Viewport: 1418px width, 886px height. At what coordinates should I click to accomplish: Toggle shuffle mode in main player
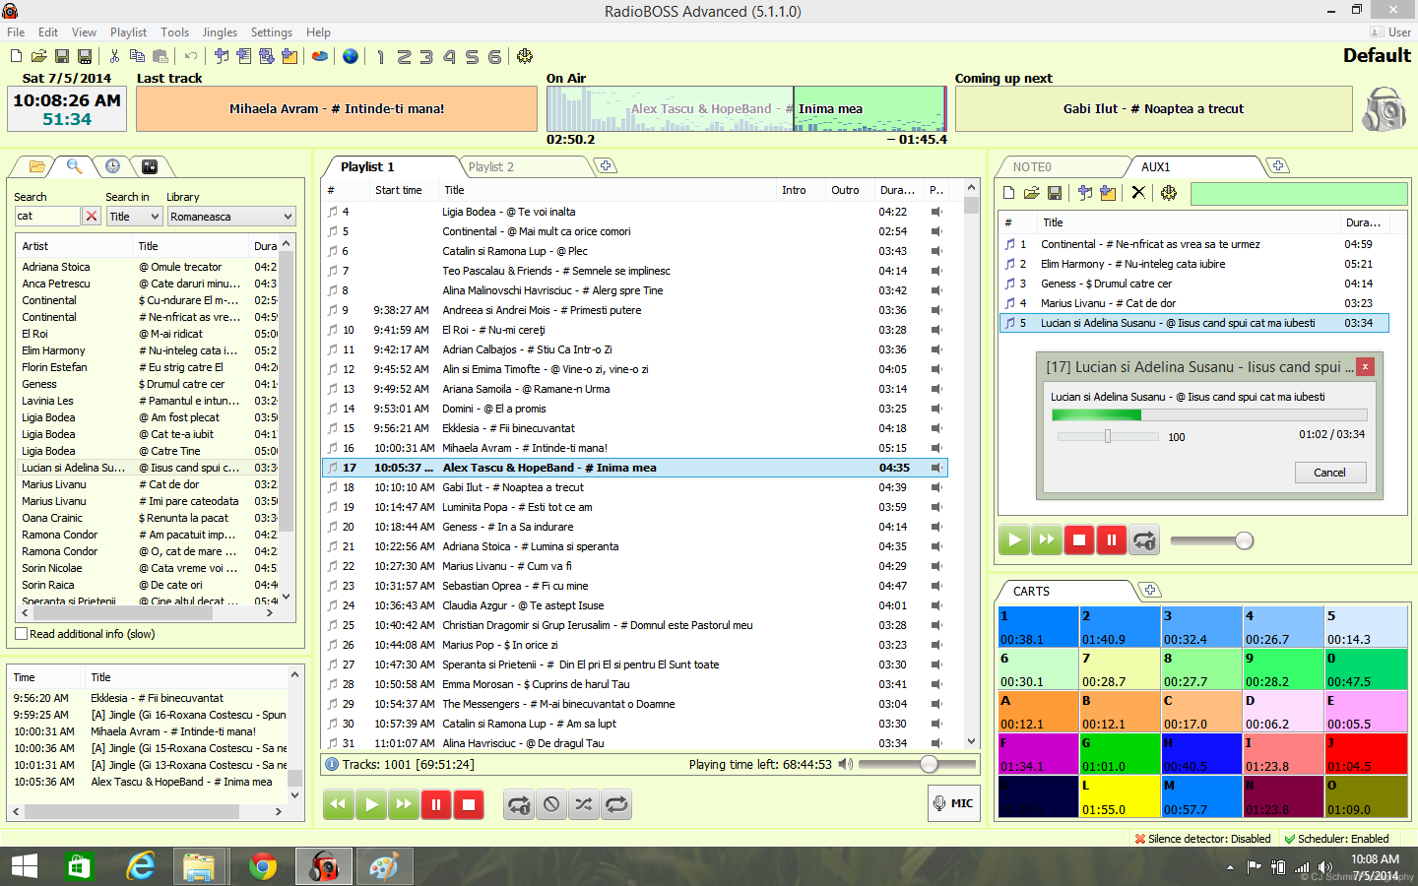[x=584, y=804]
